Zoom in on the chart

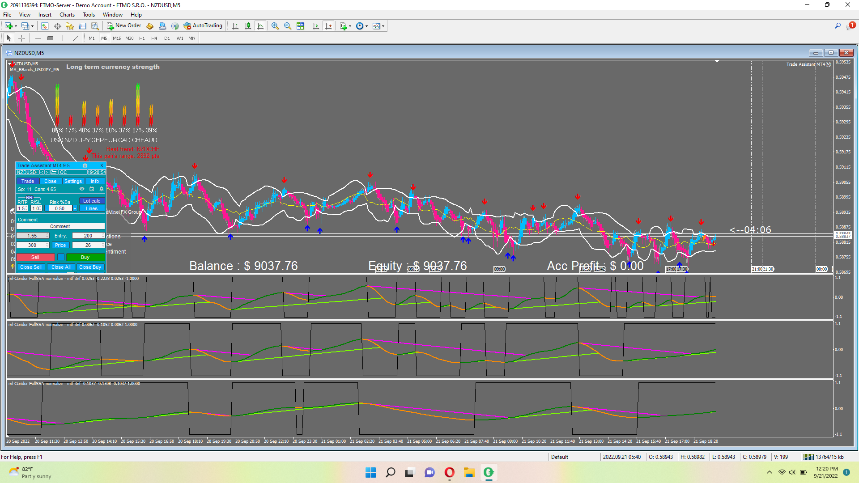tap(275, 26)
